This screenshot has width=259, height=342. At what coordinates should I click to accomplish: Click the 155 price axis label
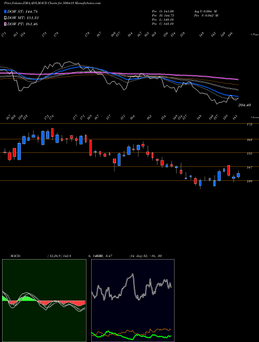[249, 153]
